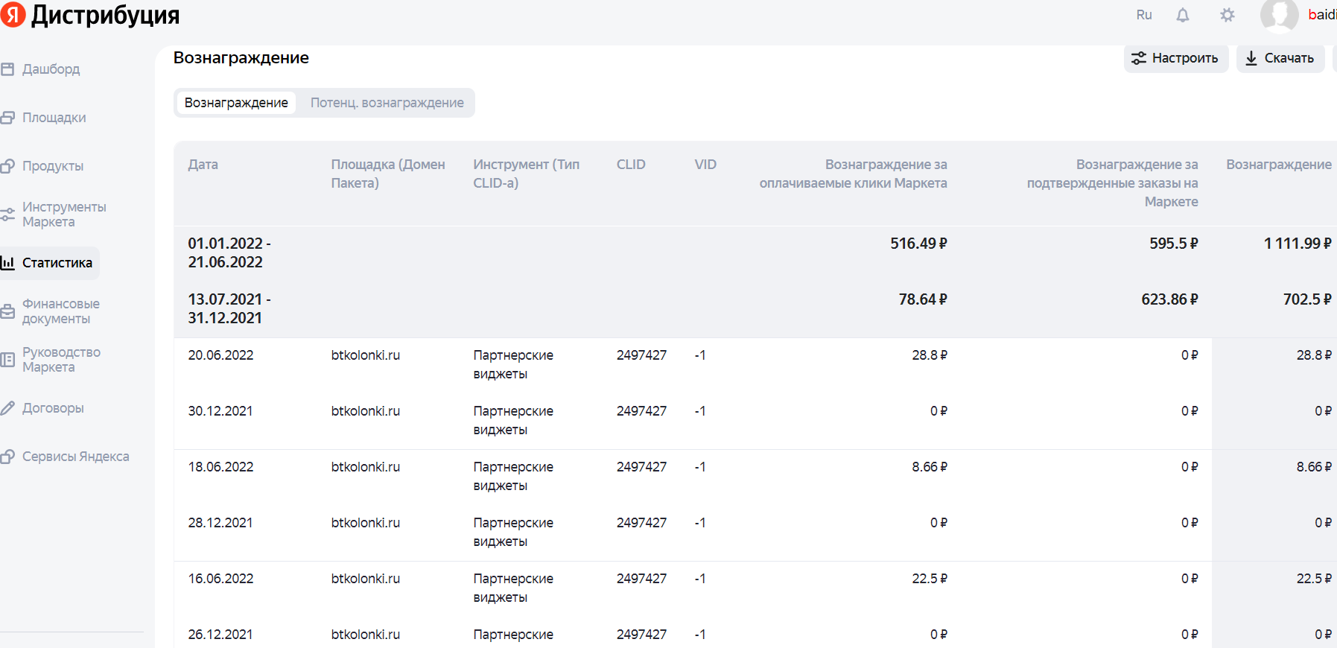Click the total 702.5 ₽

tap(1307, 299)
